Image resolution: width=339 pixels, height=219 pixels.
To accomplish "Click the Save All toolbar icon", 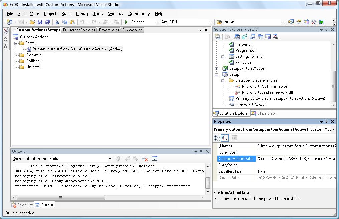I will coord(48,22).
